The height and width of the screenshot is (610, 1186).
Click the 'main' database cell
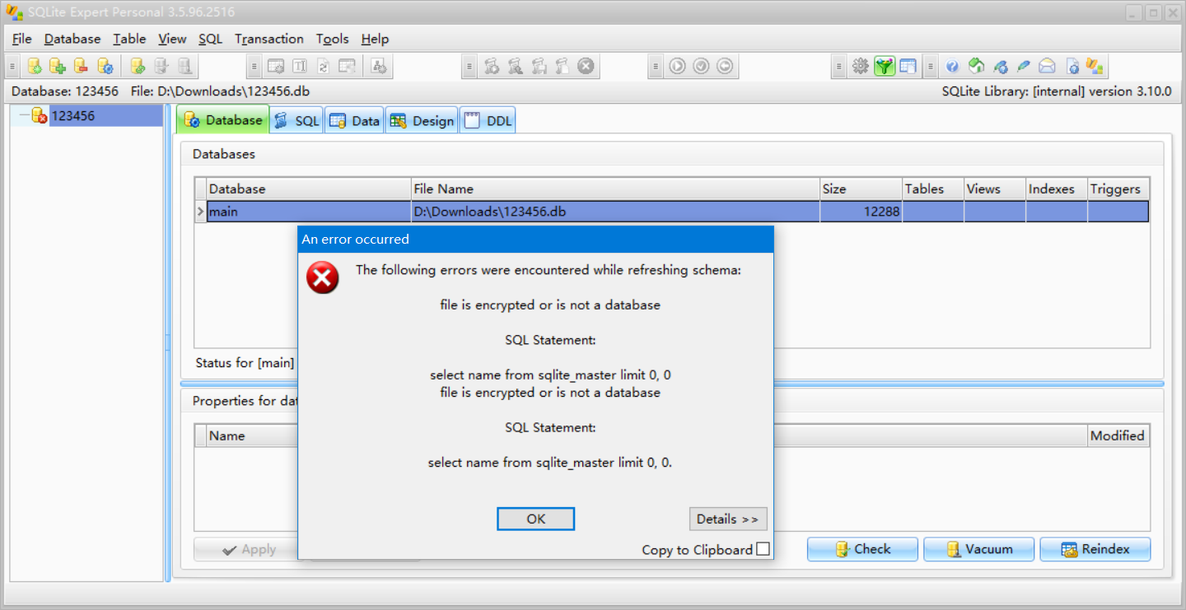308,212
